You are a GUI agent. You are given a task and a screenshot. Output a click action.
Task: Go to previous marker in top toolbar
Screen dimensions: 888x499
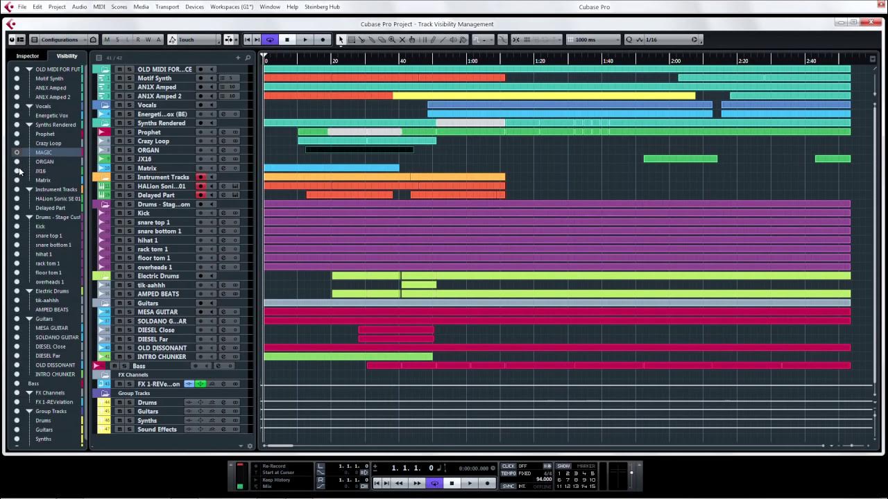tap(248, 40)
